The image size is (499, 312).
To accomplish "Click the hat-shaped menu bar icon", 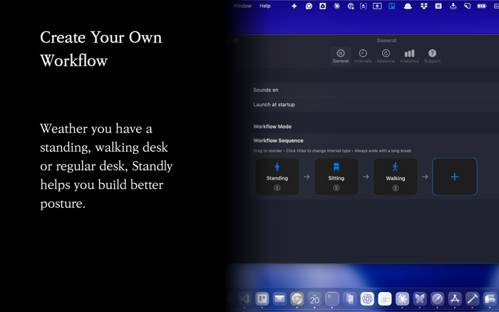I will (x=408, y=6).
